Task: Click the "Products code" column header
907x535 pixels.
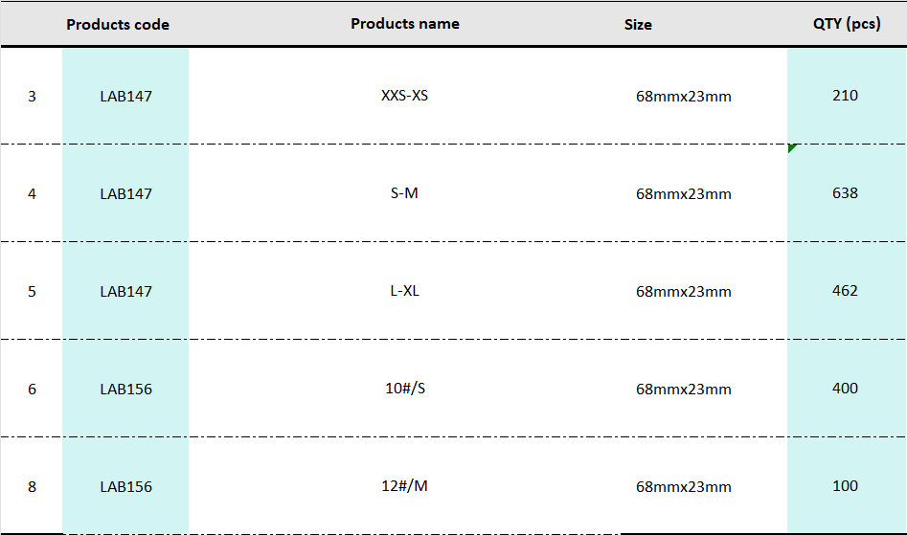Action: tap(118, 24)
